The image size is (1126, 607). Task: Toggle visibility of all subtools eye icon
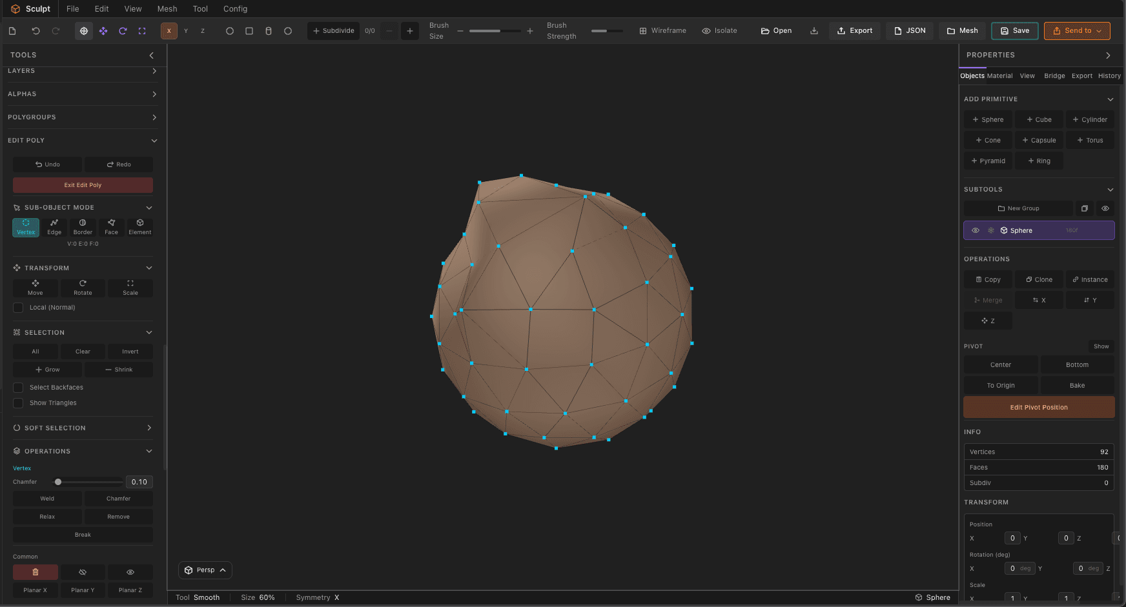[x=1105, y=208]
